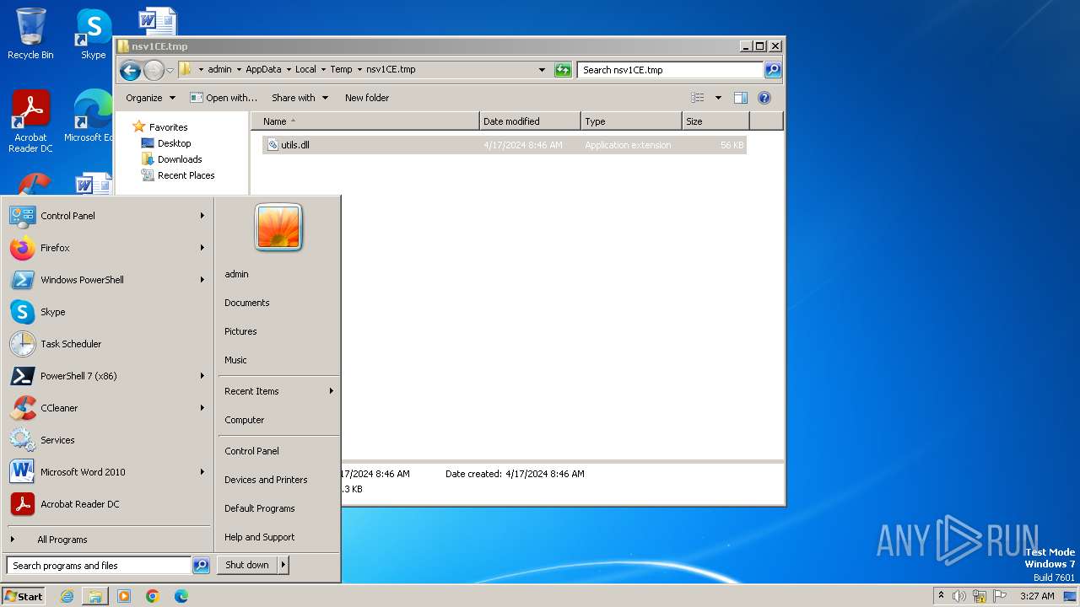Image resolution: width=1080 pixels, height=607 pixels.
Task: Click Chrome taskbar icon
Action: (153, 596)
